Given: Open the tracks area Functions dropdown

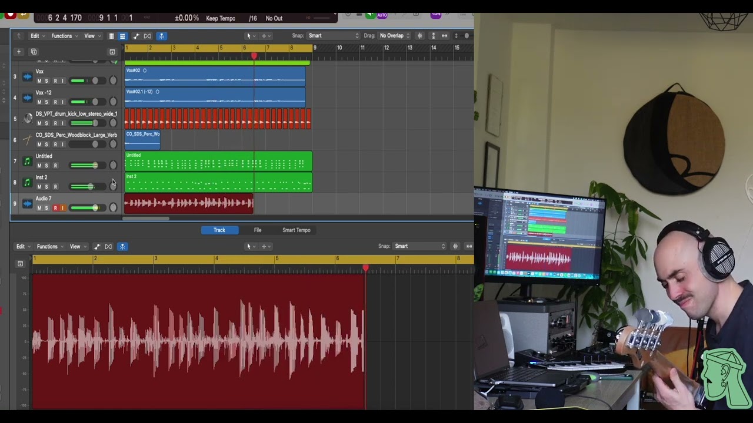Looking at the screenshot, I should 64,36.
